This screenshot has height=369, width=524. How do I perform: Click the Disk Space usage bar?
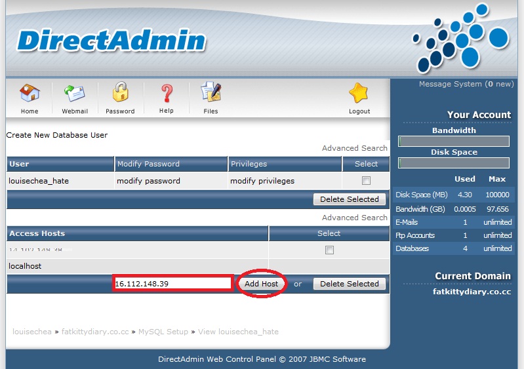[454, 163]
